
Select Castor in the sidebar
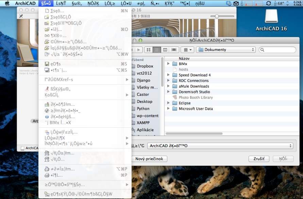click(x=143, y=95)
